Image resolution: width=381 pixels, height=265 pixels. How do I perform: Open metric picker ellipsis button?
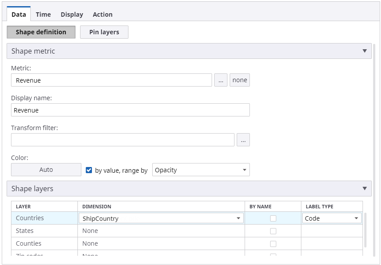(221, 80)
